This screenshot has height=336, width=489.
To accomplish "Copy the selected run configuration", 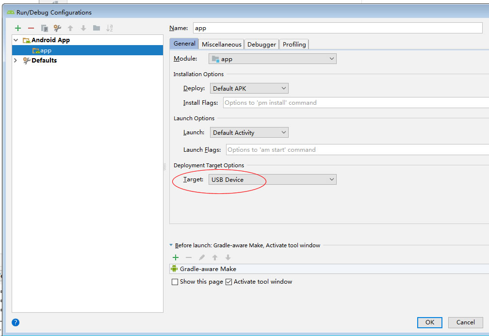I will click(45, 28).
